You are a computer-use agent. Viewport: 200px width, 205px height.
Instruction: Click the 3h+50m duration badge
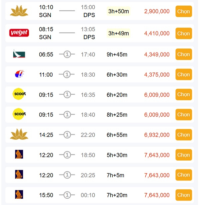118,12
